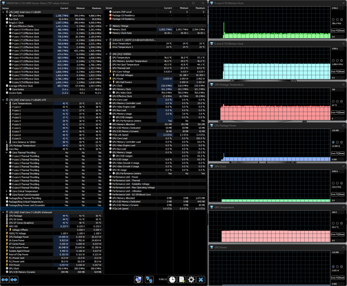This screenshot has height=286, width=347.
Task: Click the expand columns double-arrow icon
Action: pos(5,280)
